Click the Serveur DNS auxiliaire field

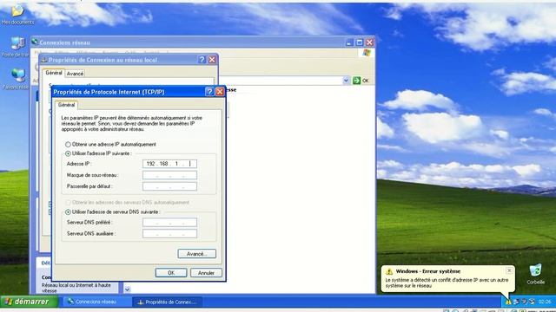[169, 233]
